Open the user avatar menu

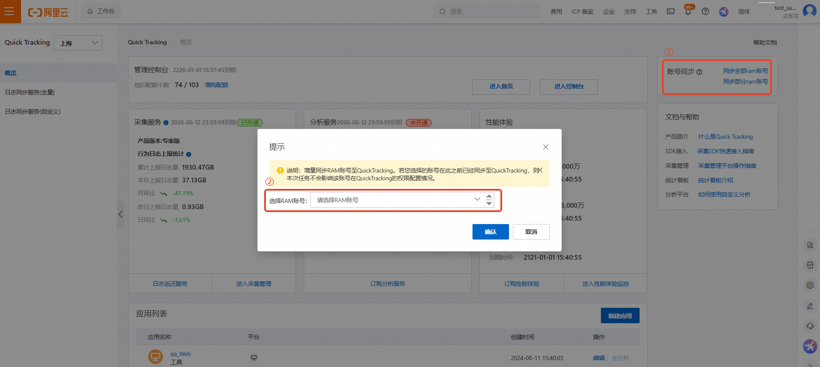click(x=810, y=11)
